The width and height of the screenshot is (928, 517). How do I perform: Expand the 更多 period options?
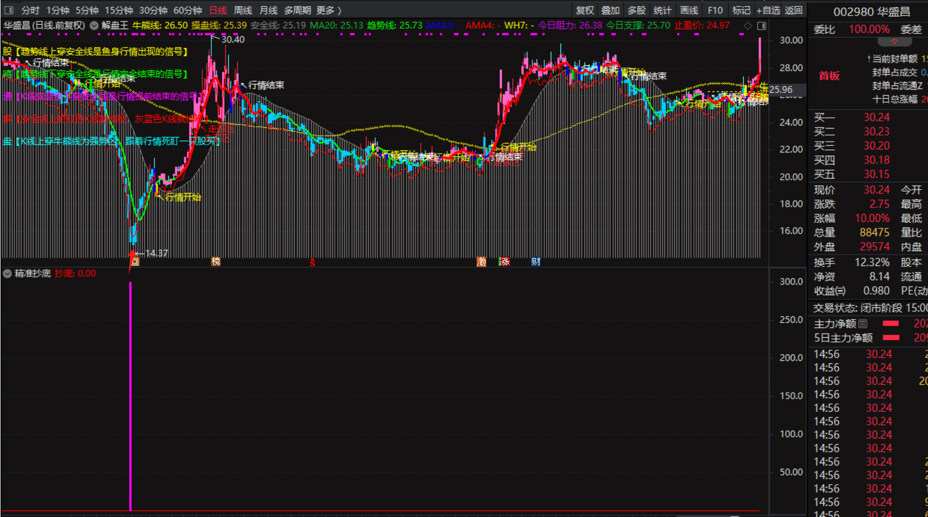[x=329, y=10]
